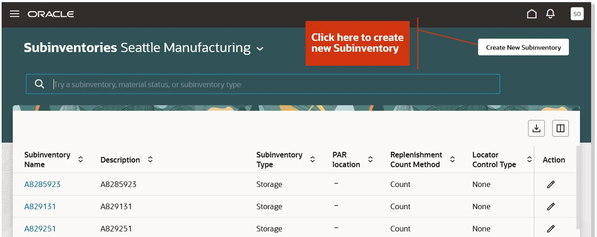Sort by Subinventory Type column
Viewport: 597px width, 237px height.
(x=313, y=159)
